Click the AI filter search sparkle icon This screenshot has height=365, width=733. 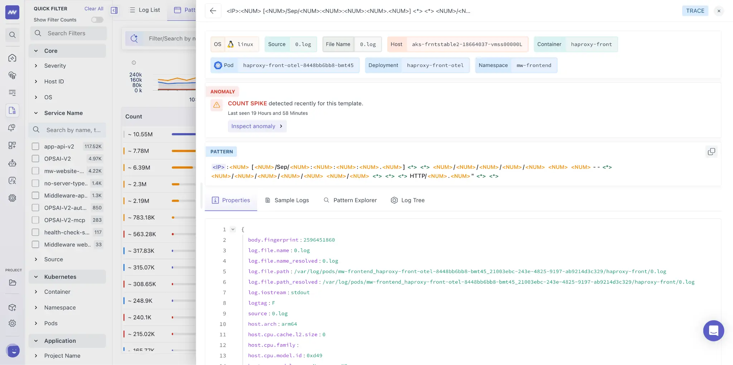(x=134, y=38)
